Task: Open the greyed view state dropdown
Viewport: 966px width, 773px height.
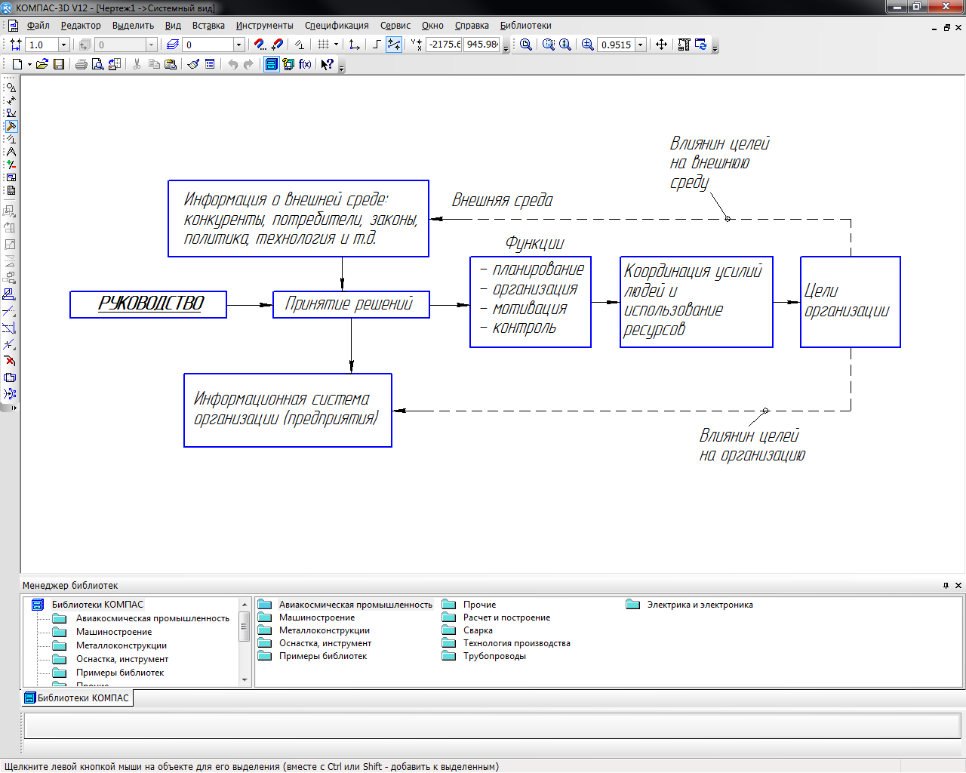Action: pyautogui.click(x=151, y=45)
